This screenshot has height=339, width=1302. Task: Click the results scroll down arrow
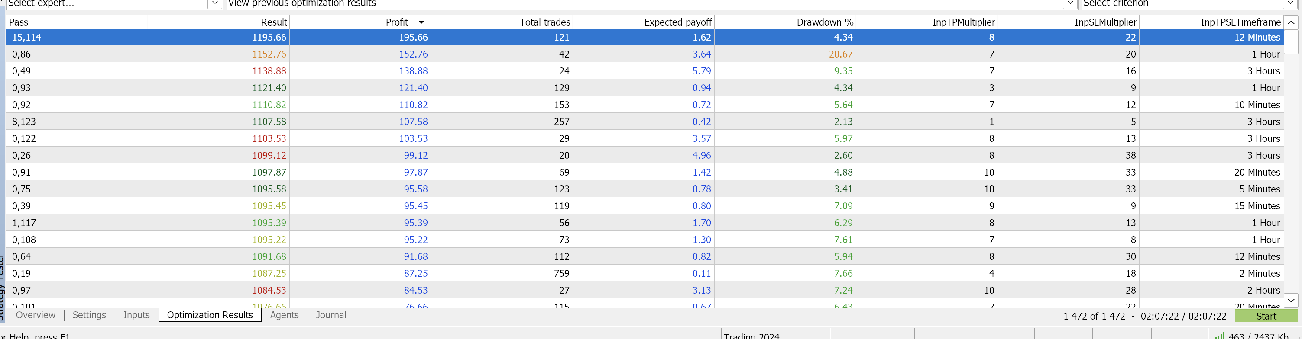[1291, 300]
